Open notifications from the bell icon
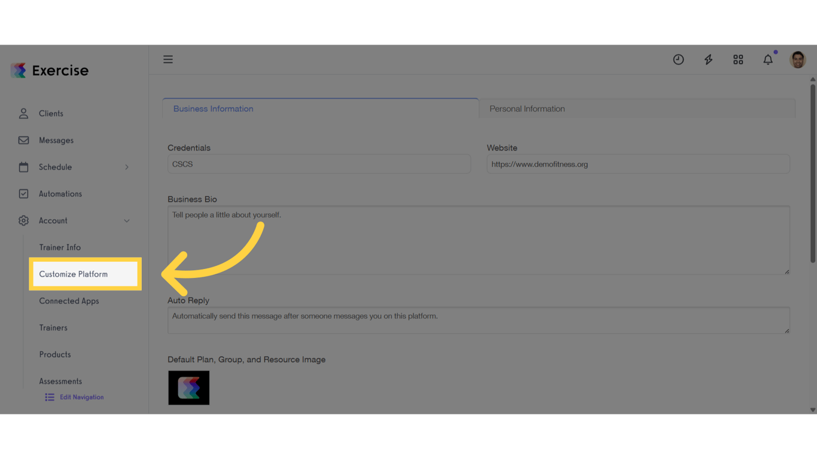 tap(768, 59)
